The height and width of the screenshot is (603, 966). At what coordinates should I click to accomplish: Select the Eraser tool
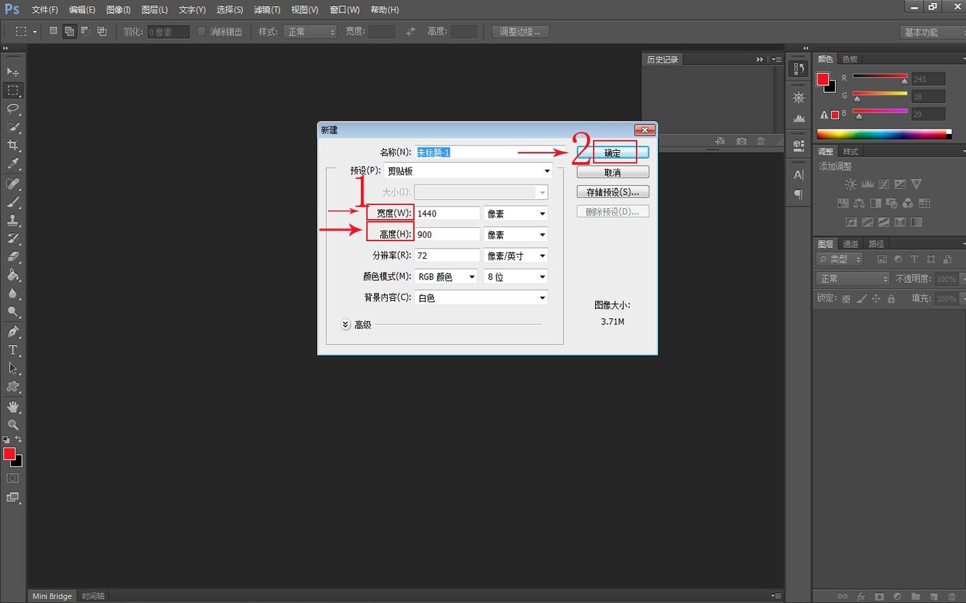click(x=13, y=257)
